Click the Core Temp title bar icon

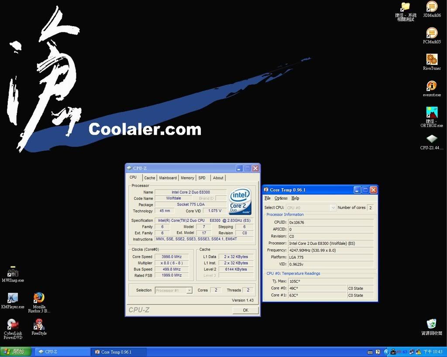pos(266,190)
